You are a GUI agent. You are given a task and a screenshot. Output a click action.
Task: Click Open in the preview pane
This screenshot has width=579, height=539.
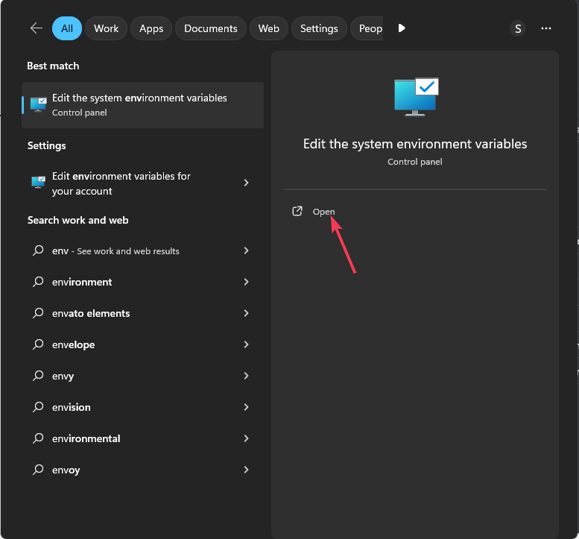coord(324,212)
